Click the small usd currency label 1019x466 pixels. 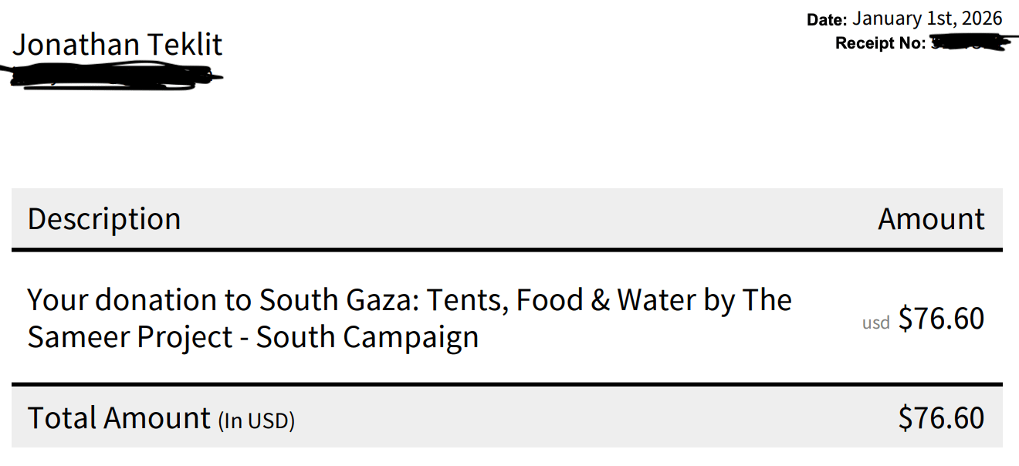[x=876, y=322]
